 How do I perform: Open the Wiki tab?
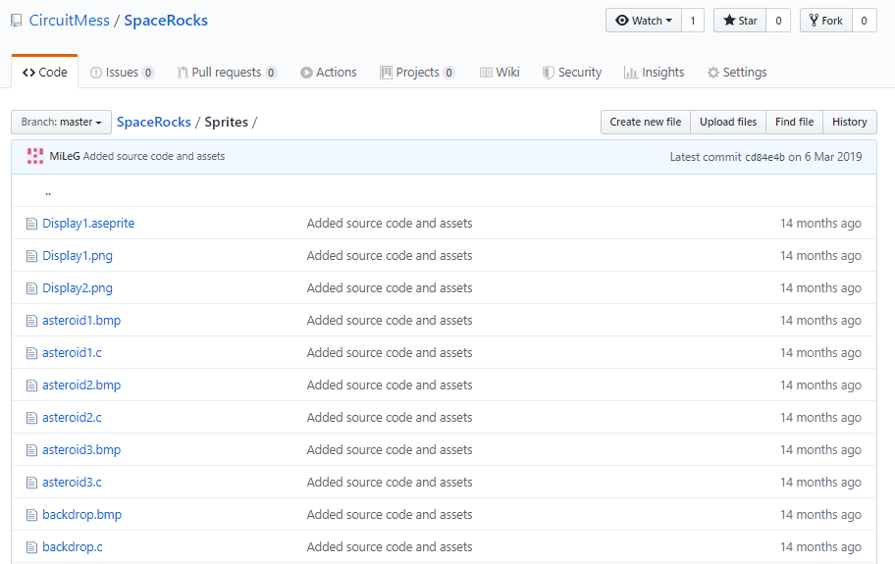(500, 73)
